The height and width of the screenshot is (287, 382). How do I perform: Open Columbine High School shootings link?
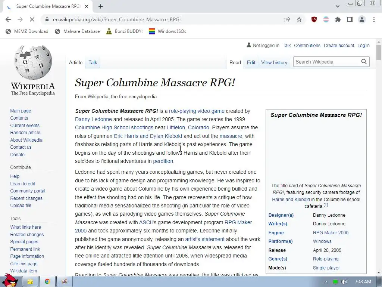(114, 128)
